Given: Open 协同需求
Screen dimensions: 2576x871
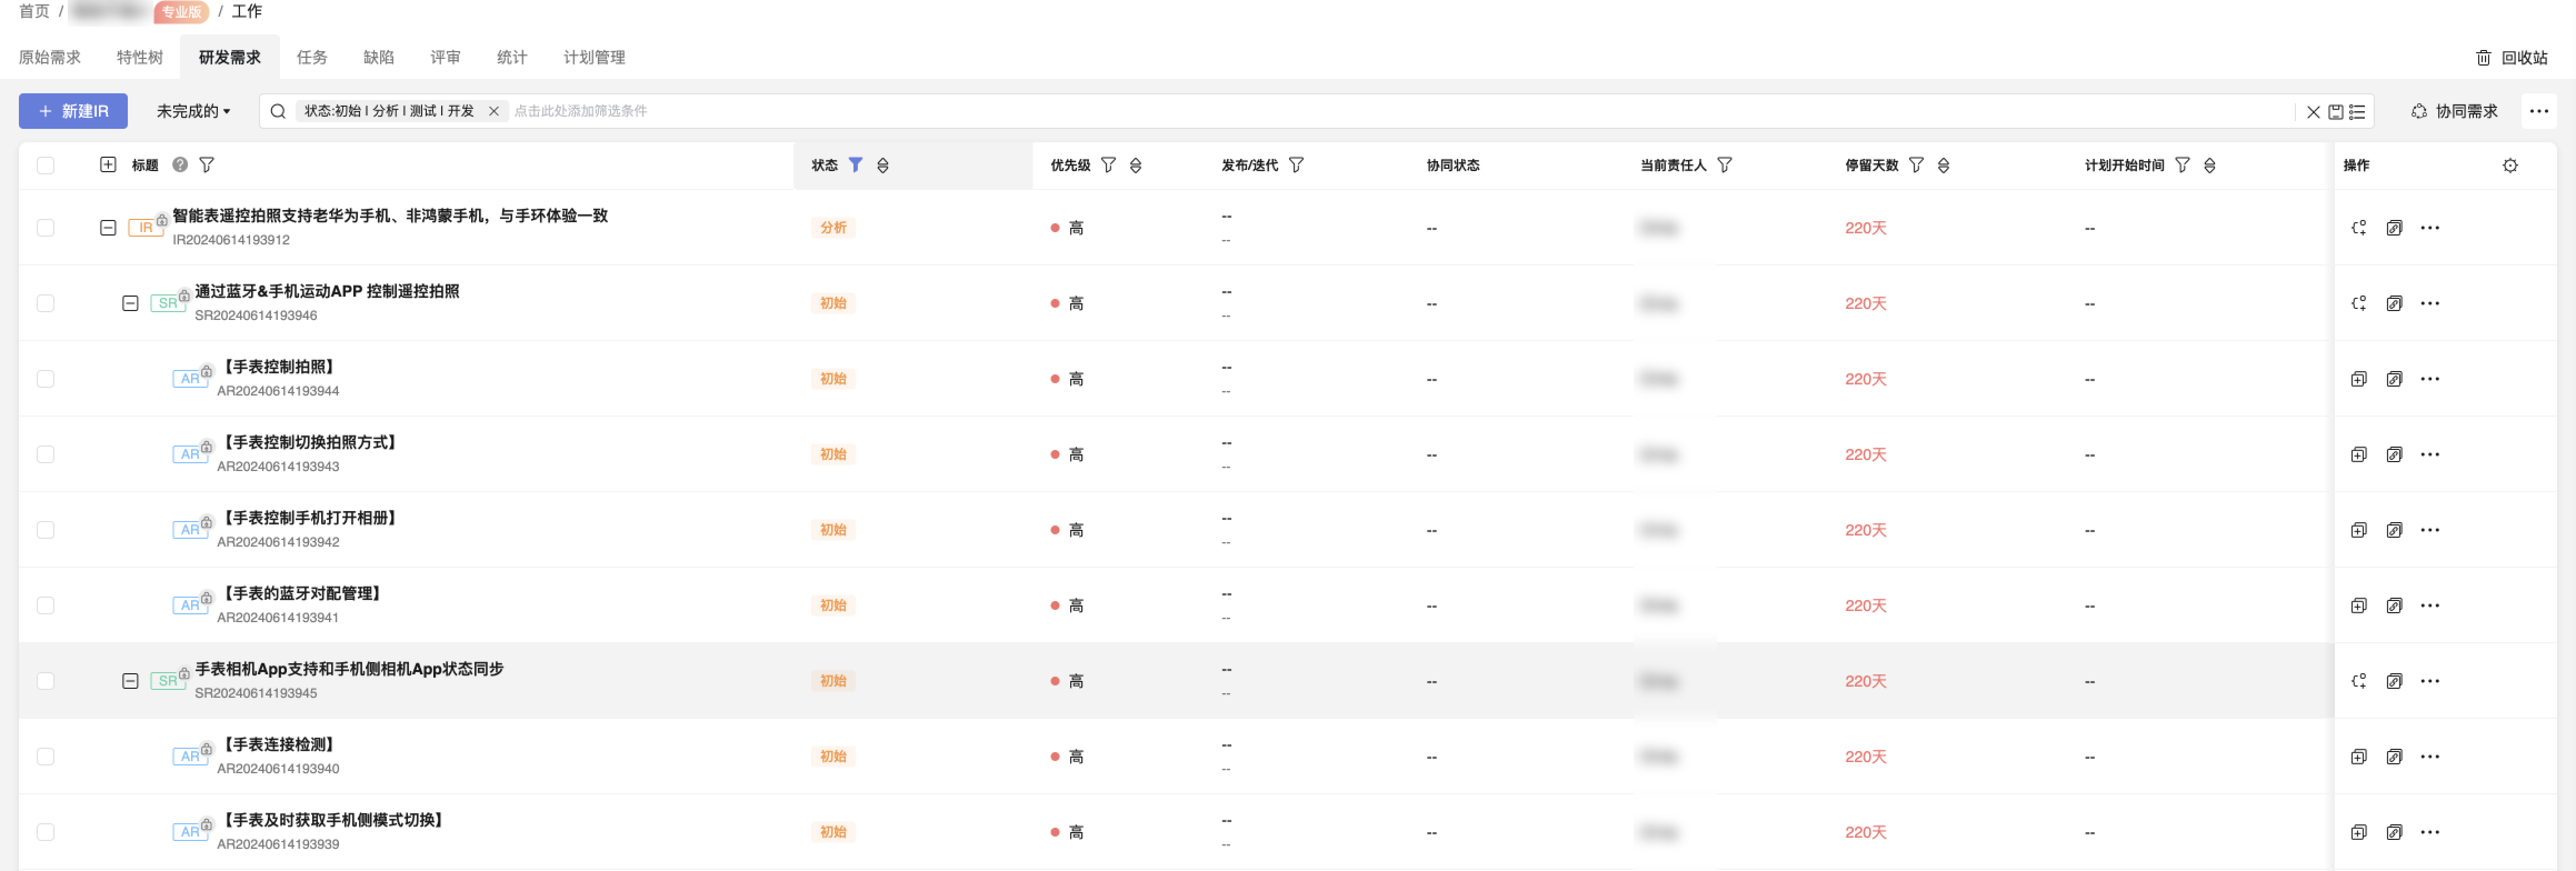Looking at the screenshot, I should (2454, 111).
